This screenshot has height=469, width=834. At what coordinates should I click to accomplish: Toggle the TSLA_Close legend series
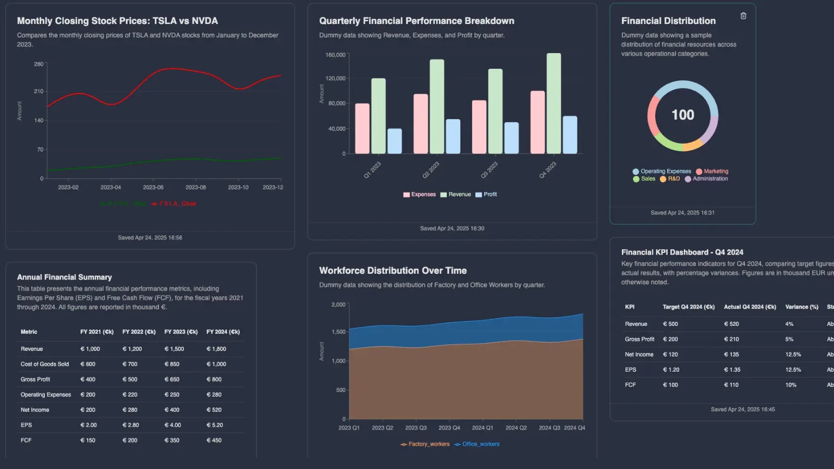pyautogui.click(x=174, y=204)
